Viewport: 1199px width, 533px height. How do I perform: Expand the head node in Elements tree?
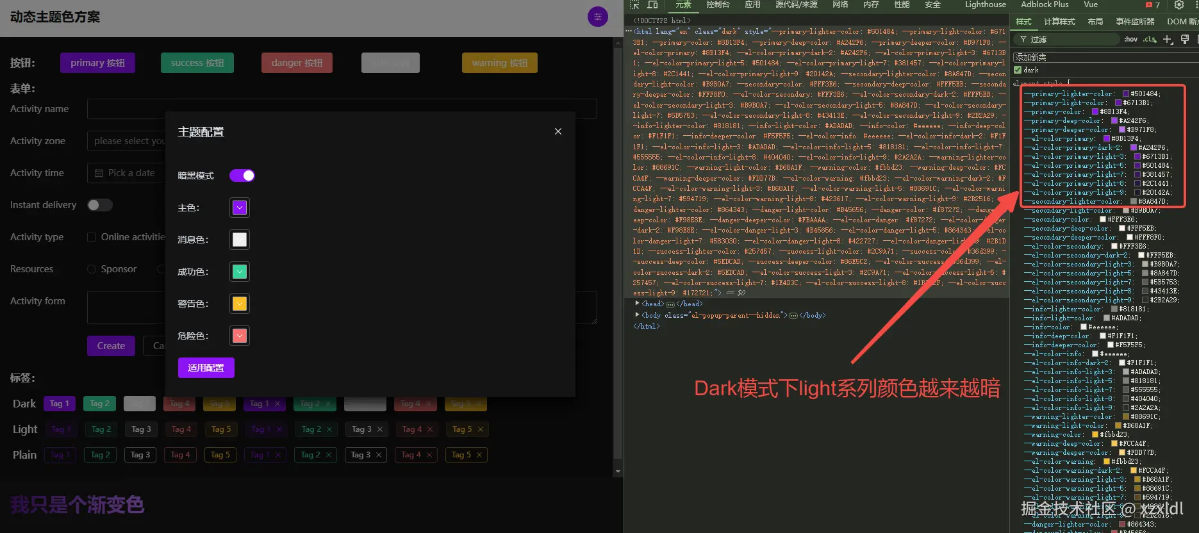point(637,304)
